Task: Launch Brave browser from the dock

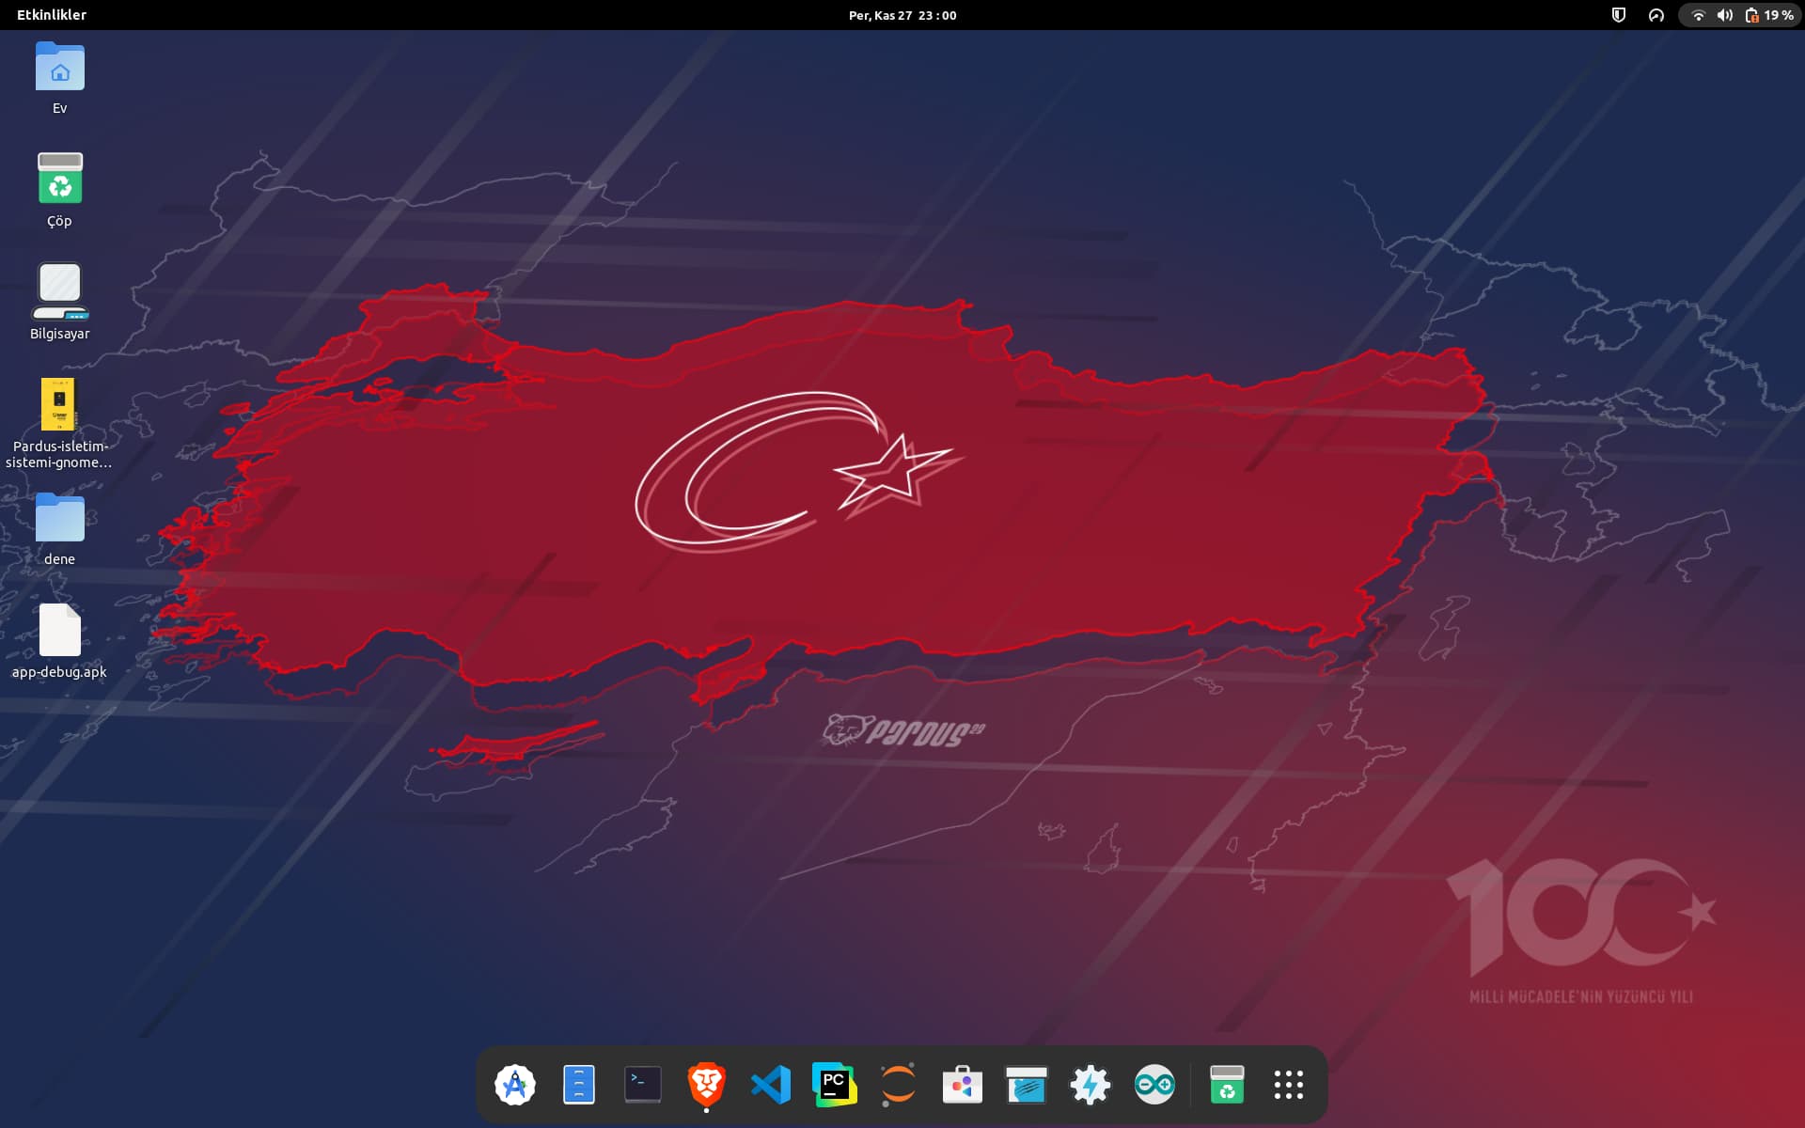Action: [707, 1085]
